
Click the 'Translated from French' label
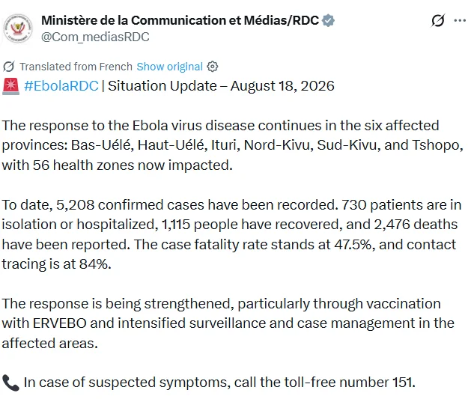coord(76,67)
